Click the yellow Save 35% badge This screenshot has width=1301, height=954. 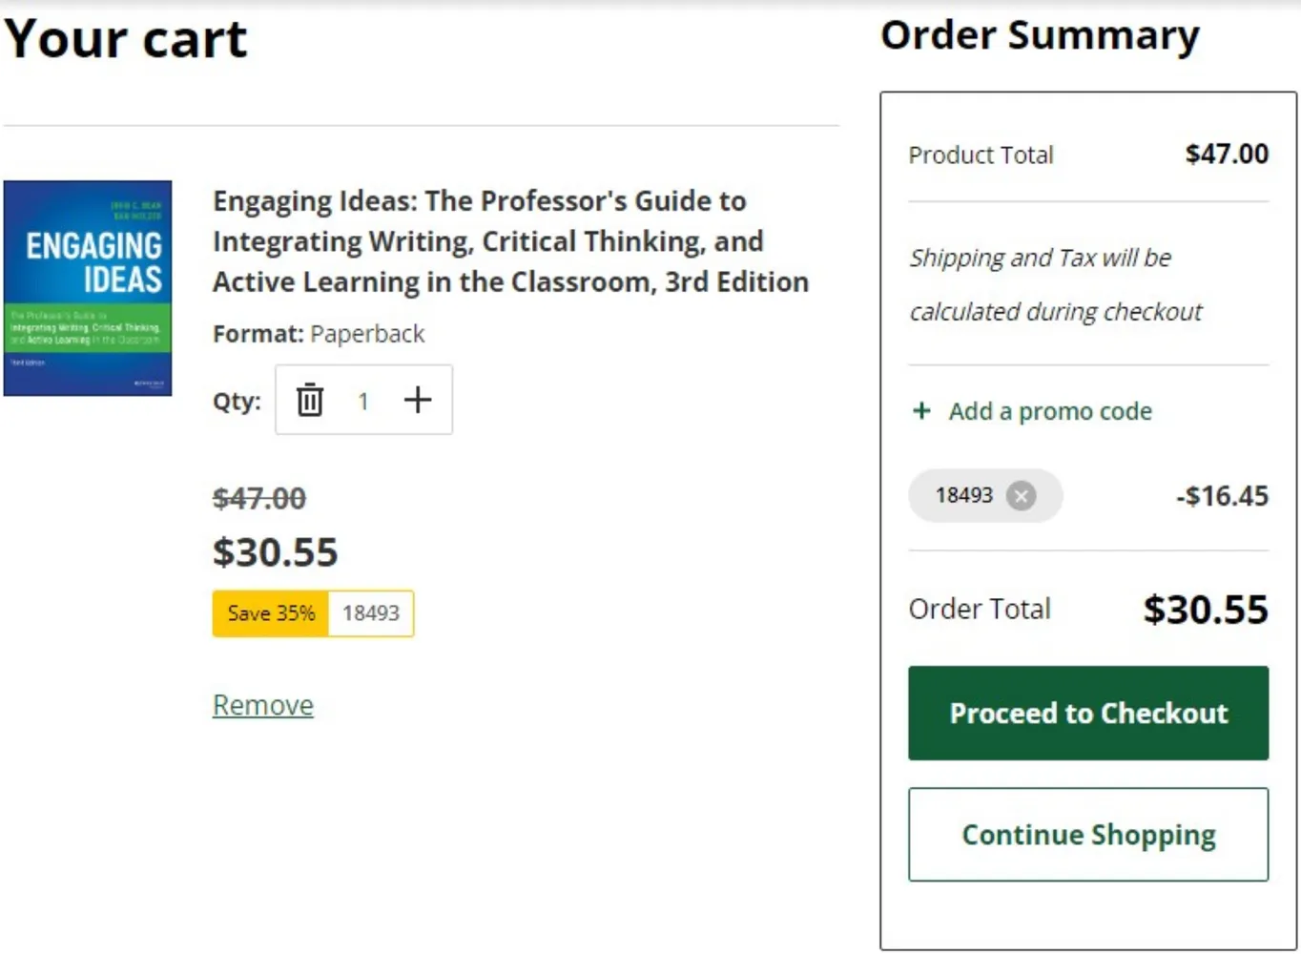click(271, 613)
